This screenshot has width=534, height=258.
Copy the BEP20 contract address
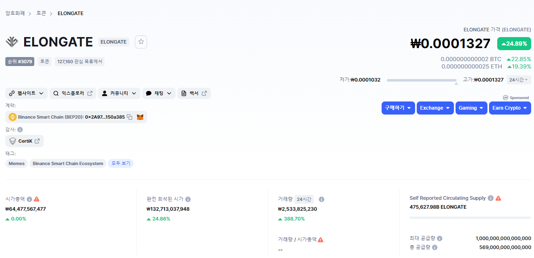tap(130, 117)
